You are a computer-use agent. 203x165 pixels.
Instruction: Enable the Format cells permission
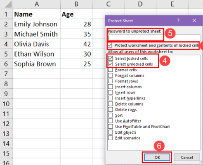pos(111,70)
